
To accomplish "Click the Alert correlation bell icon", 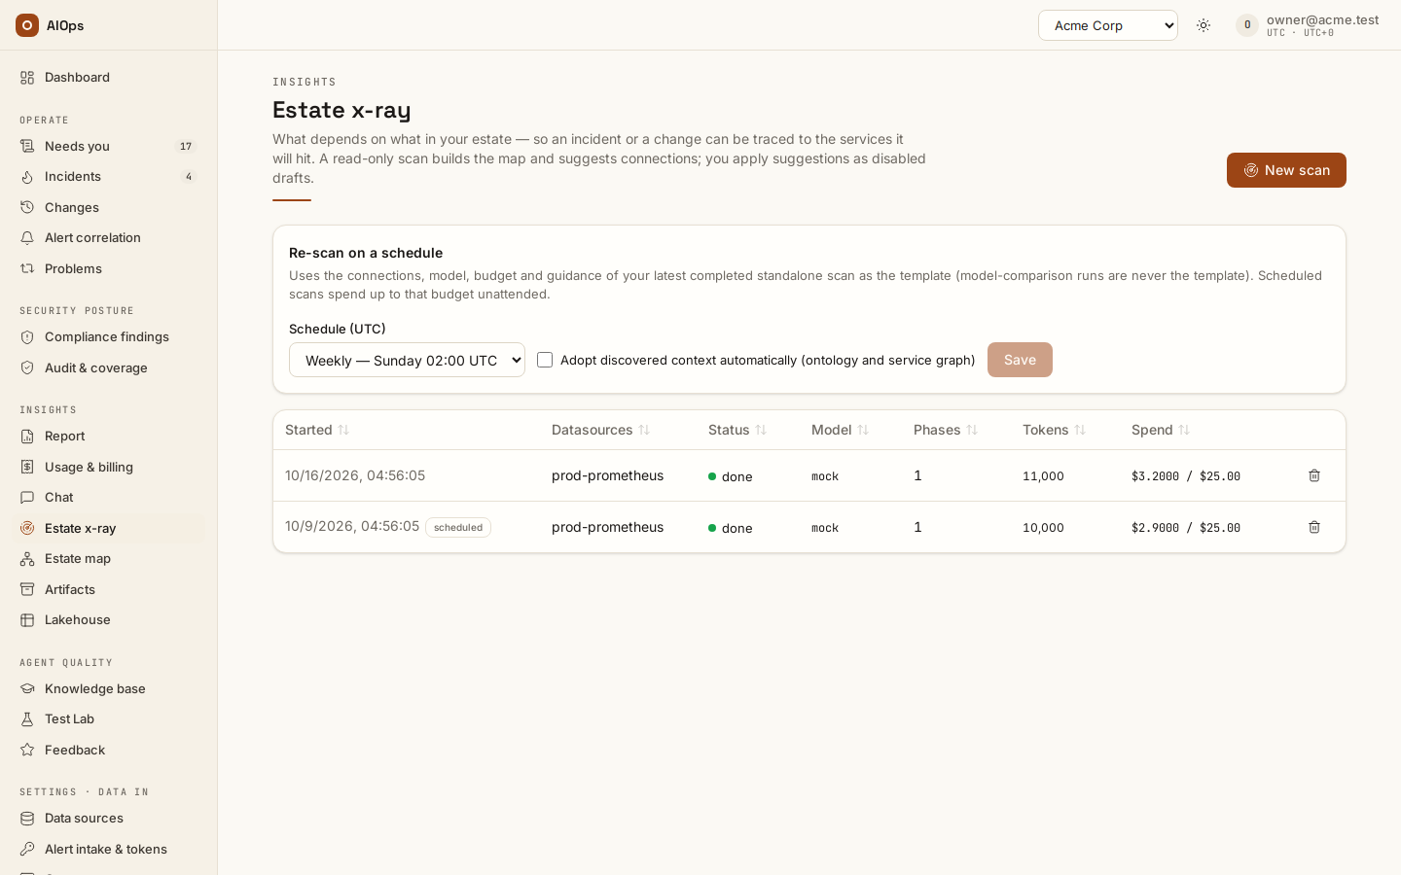I will pyautogui.click(x=27, y=238).
